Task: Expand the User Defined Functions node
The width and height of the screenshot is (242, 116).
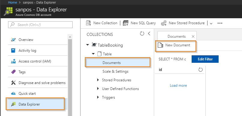Action: 98,88
